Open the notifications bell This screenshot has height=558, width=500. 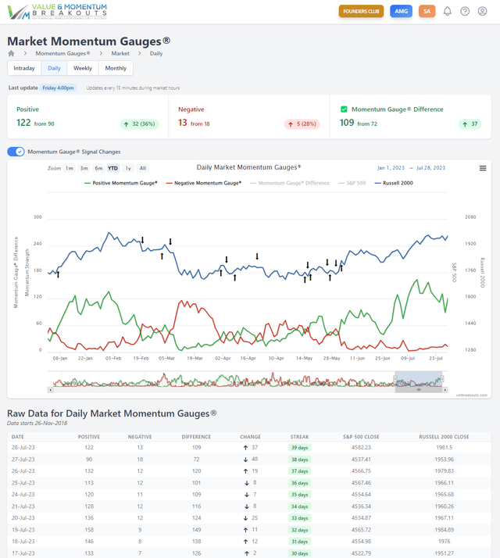point(448,12)
